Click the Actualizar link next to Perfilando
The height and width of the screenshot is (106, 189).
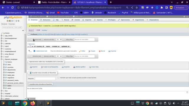point(83,34)
